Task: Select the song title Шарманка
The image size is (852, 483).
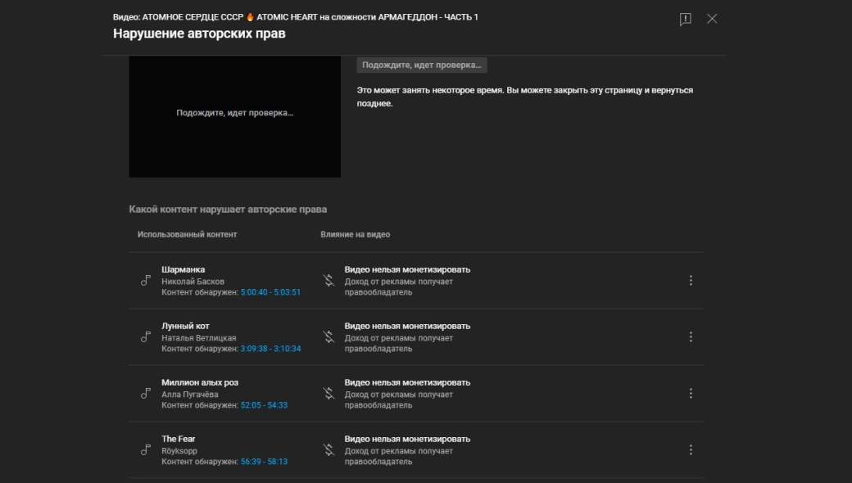Action: pos(184,269)
